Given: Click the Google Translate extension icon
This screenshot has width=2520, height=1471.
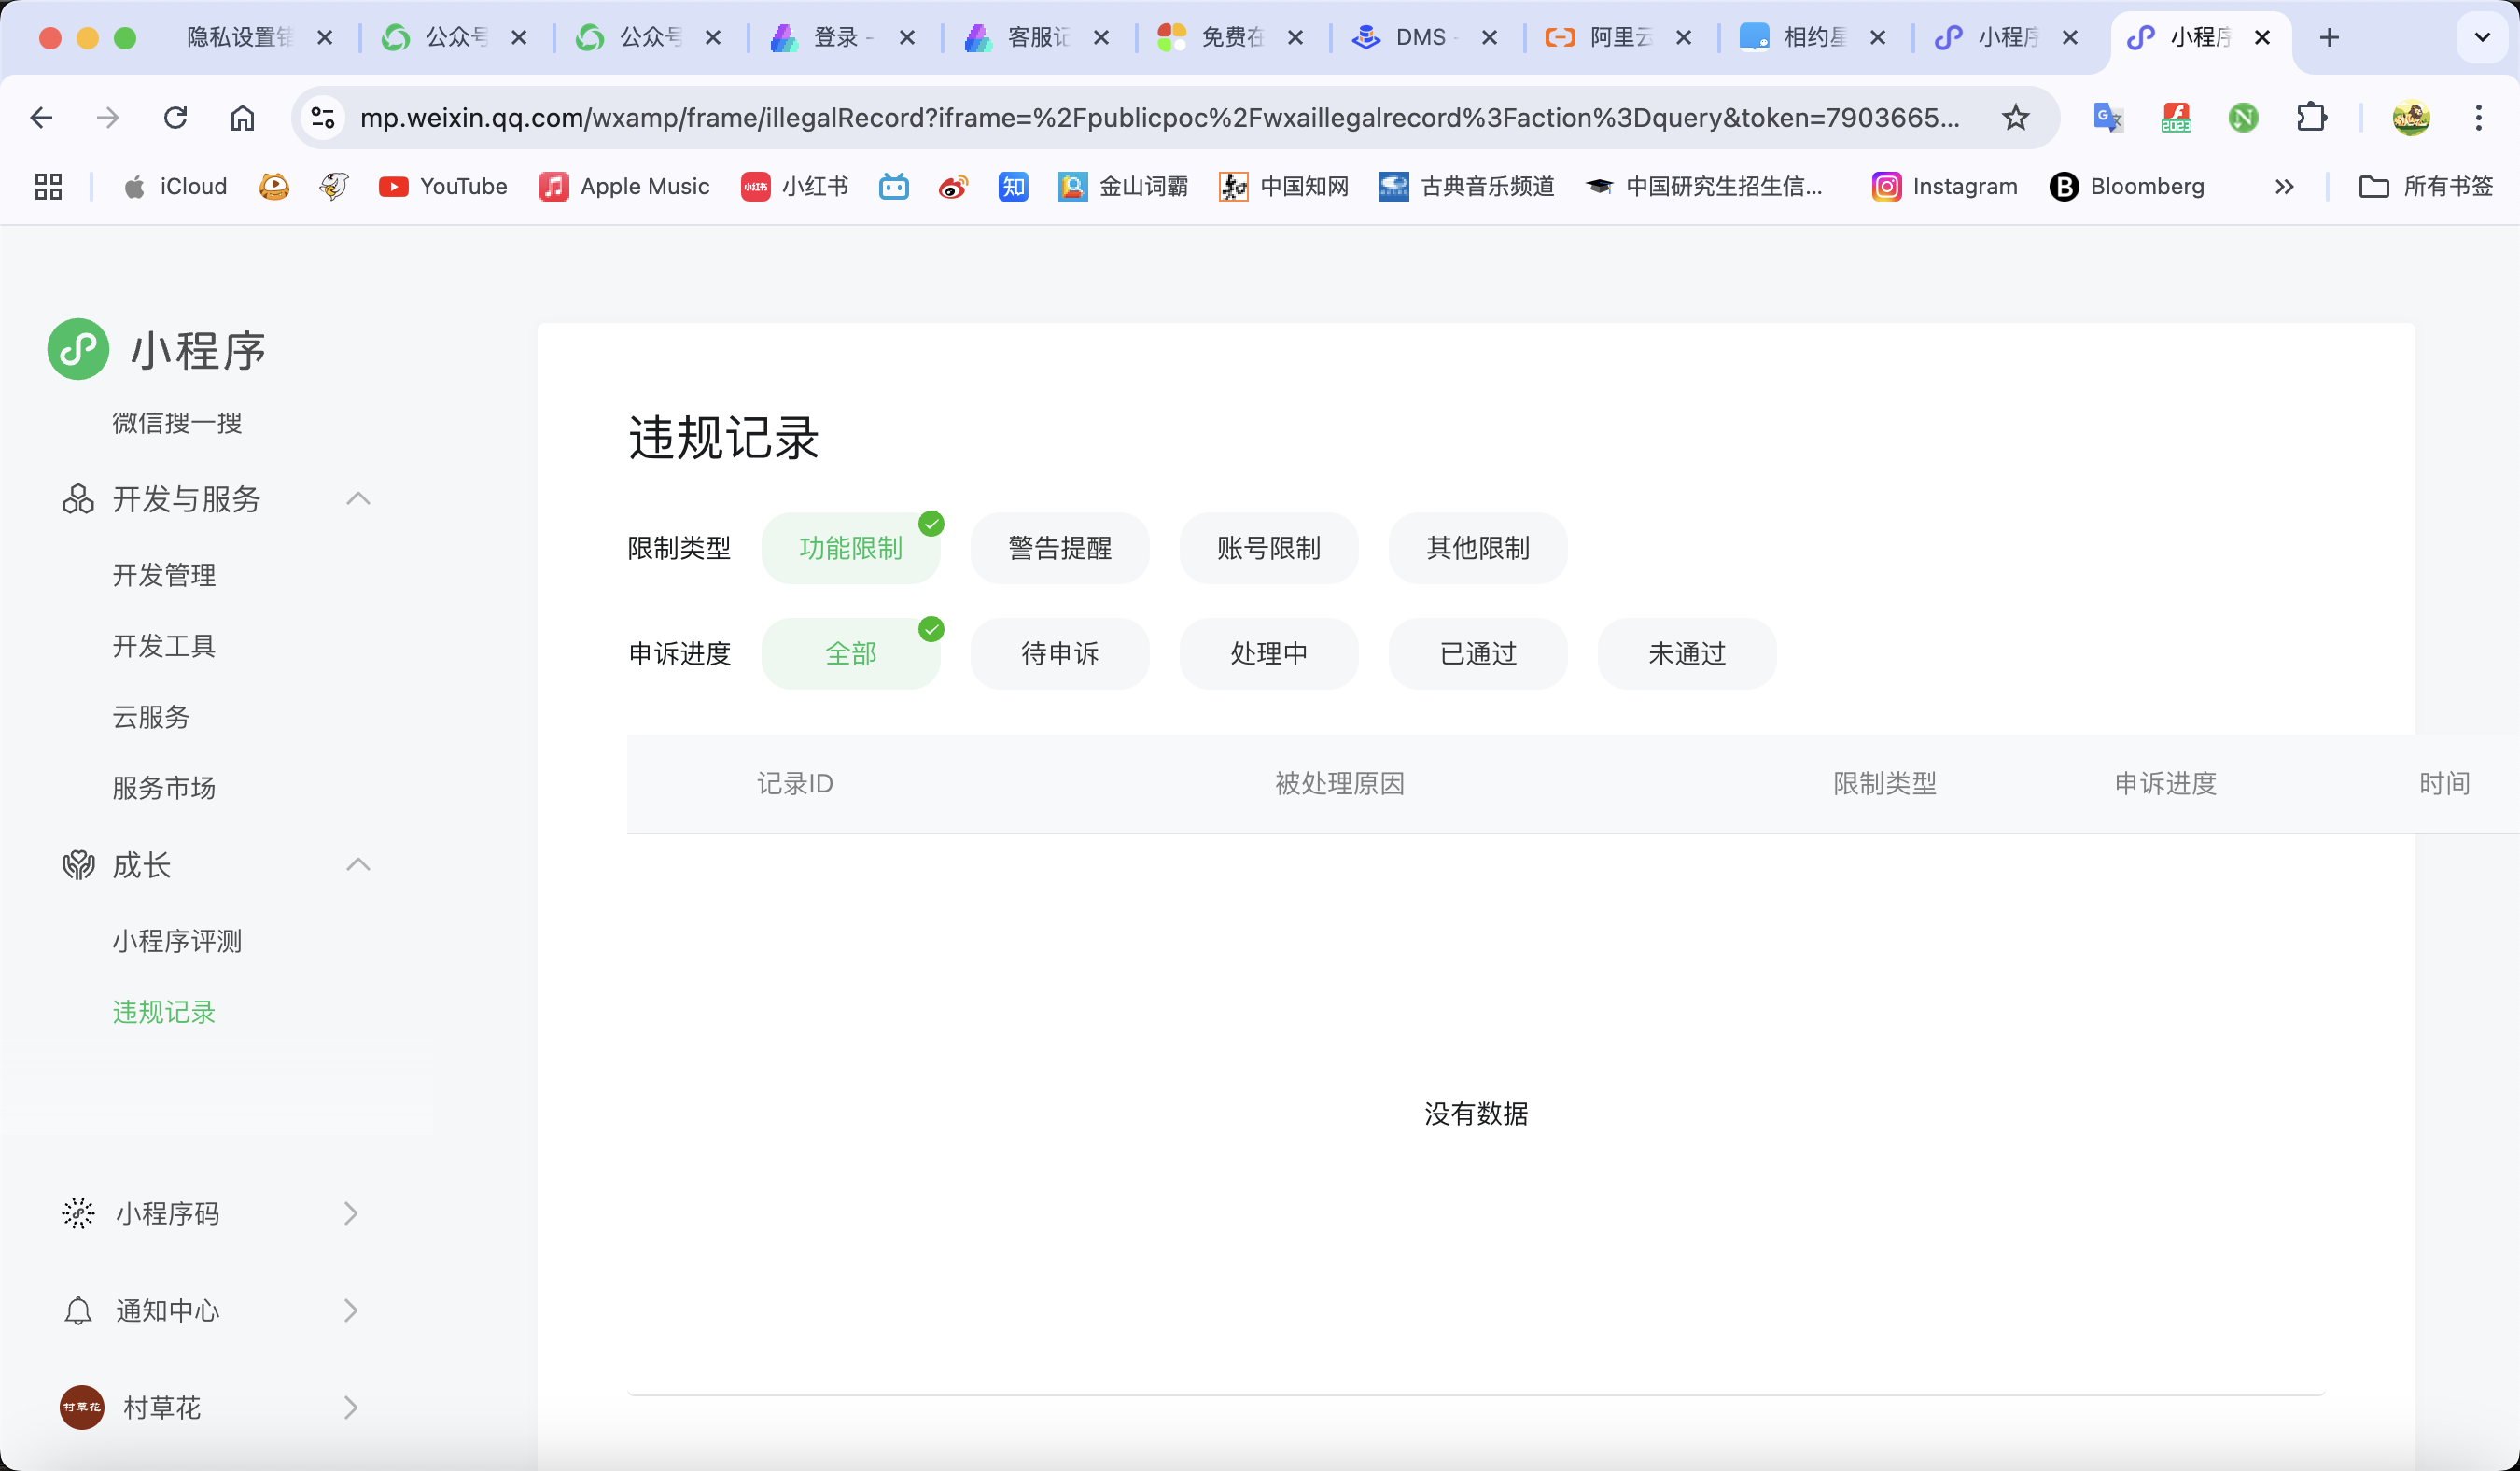Looking at the screenshot, I should click(2107, 118).
